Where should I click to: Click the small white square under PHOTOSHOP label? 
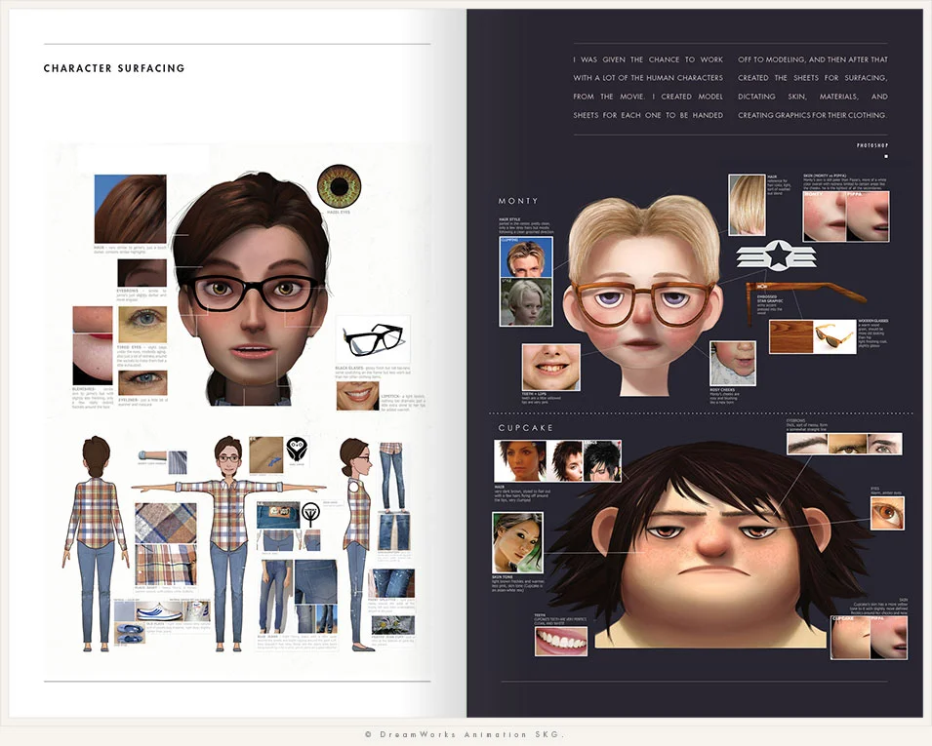[885, 156]
